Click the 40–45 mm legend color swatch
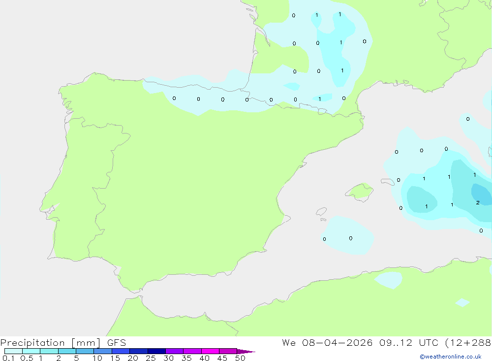The width and height of the screenshot is (492, 361). [x=210, y=351]
